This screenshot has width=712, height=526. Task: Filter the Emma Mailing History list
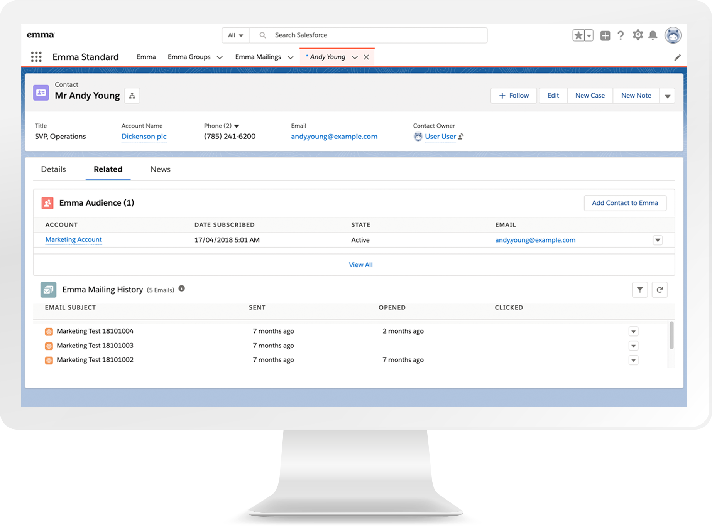pos(640,290)
